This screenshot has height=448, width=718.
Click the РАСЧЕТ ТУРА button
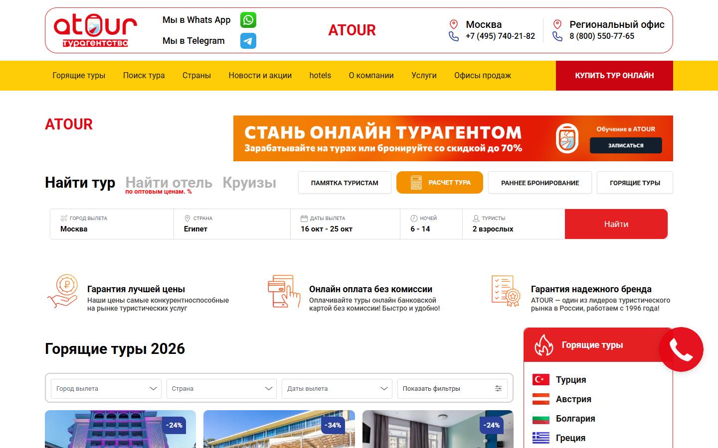pyautogui.click(x=440, y=183)
